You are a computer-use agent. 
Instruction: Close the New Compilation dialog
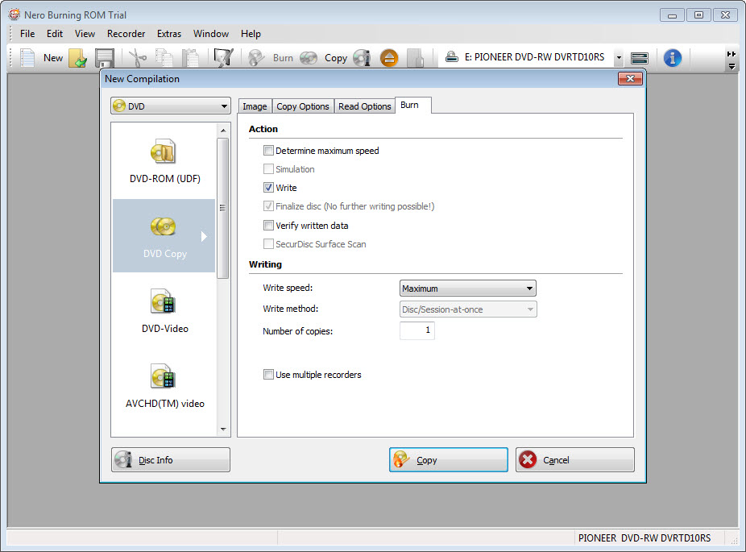coord(630,78)
